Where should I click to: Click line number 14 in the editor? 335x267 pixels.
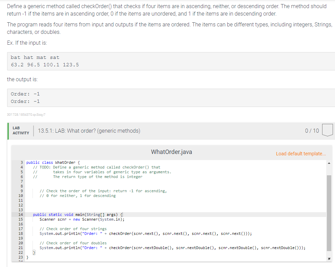tap(21, 214)
